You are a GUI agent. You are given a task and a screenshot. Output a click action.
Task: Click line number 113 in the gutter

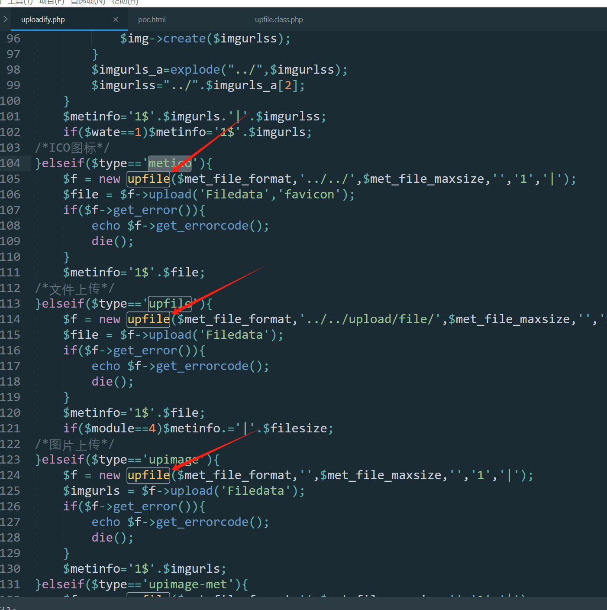point(10,304)
